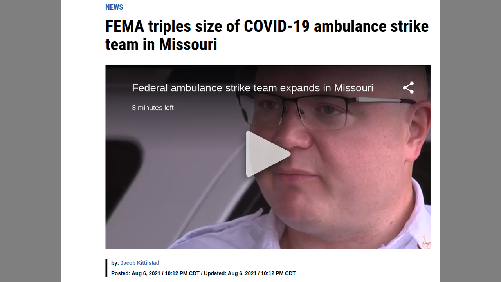Open the video share icon
The image size is (501, 282).
[x=408, y=88]
